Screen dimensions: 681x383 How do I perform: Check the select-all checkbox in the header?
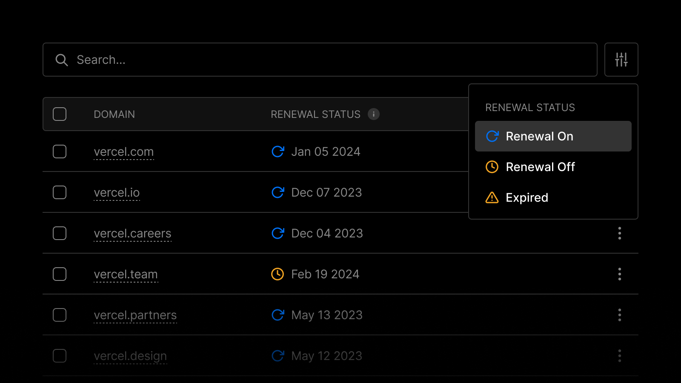click(x=60, y=114)
